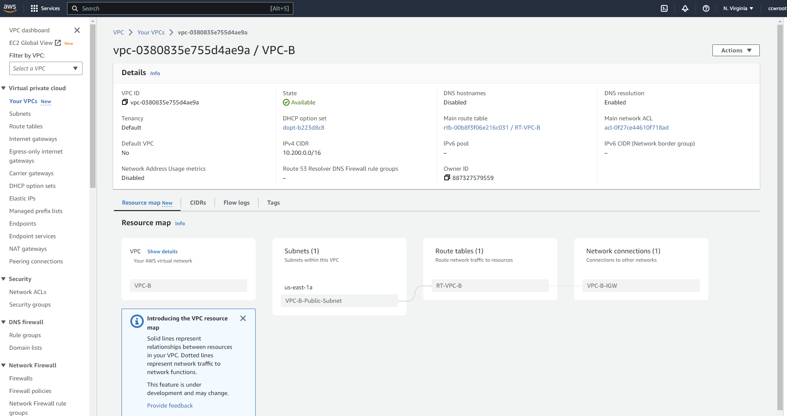Image resolution: width=787 pixels, height=416 pixels.
Task: Switch to the CIDRs tab
Action: coord(198,203)
